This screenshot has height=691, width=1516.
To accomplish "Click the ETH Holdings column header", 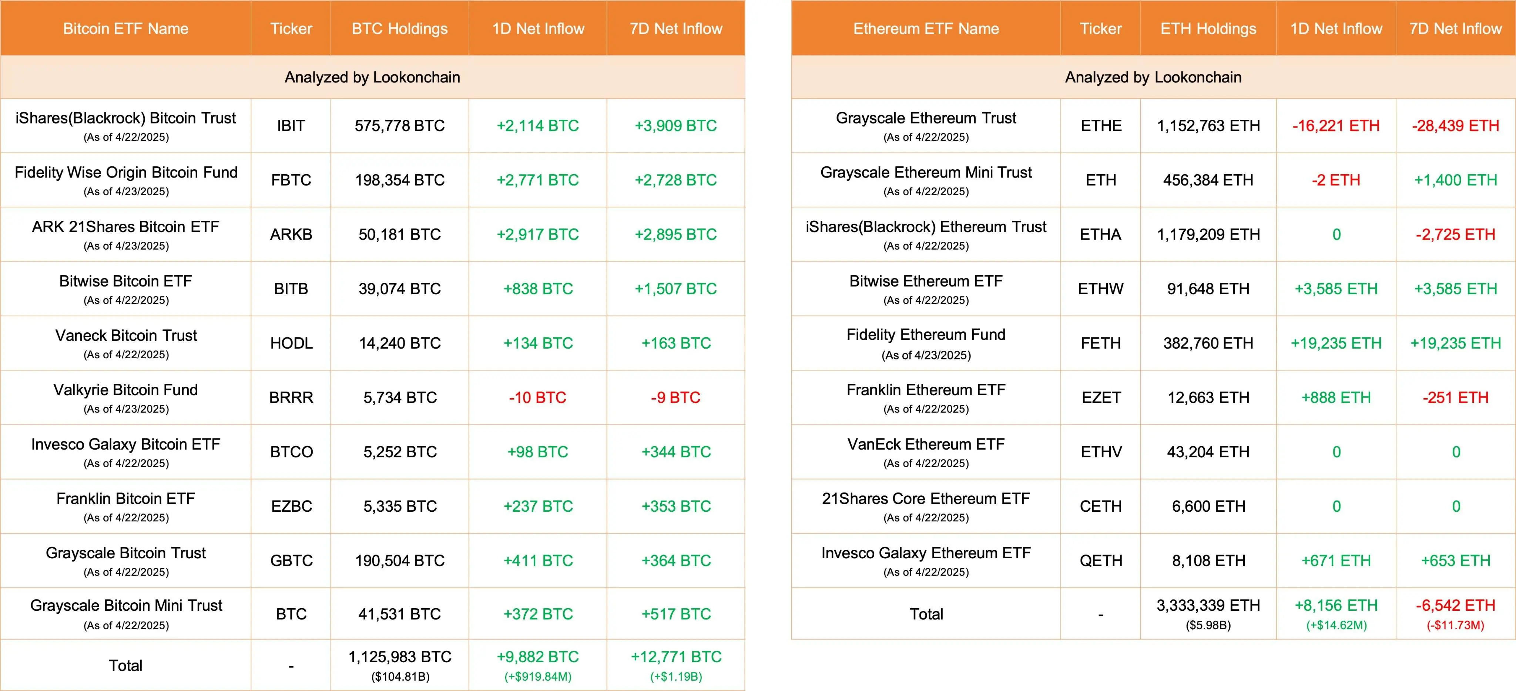I will [x=1208, y=29].
